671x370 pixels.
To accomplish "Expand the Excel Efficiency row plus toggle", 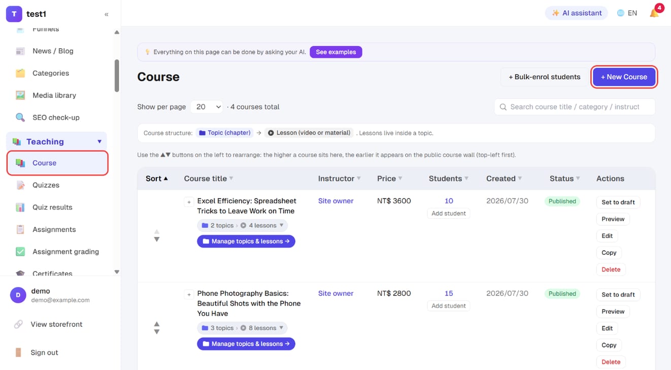I will click(189, 202).
